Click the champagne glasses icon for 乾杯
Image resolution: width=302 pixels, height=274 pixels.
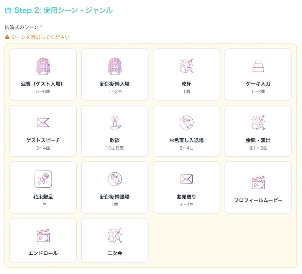(186, 66)
